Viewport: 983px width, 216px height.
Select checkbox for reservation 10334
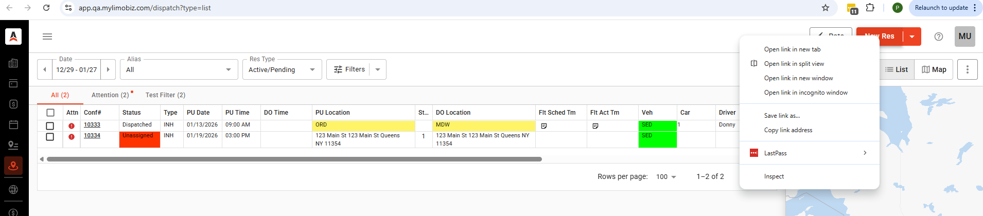tap(50, 137)
